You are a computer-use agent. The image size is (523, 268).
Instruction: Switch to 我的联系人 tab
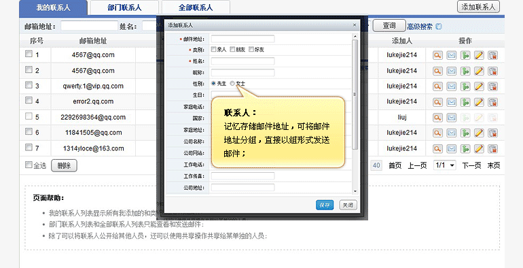click(x=54, y=7)
